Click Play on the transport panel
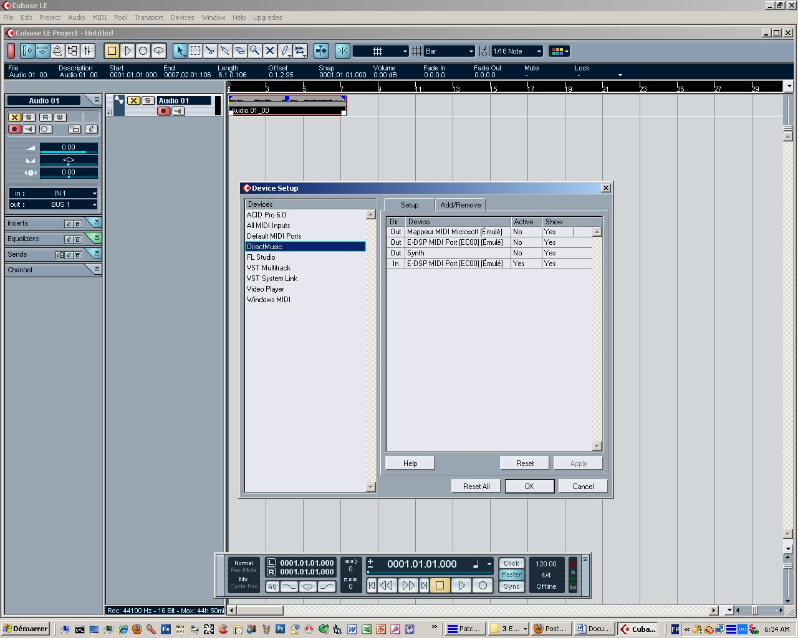798x638 pixels. pyautogui.click(x=462, y=586)
